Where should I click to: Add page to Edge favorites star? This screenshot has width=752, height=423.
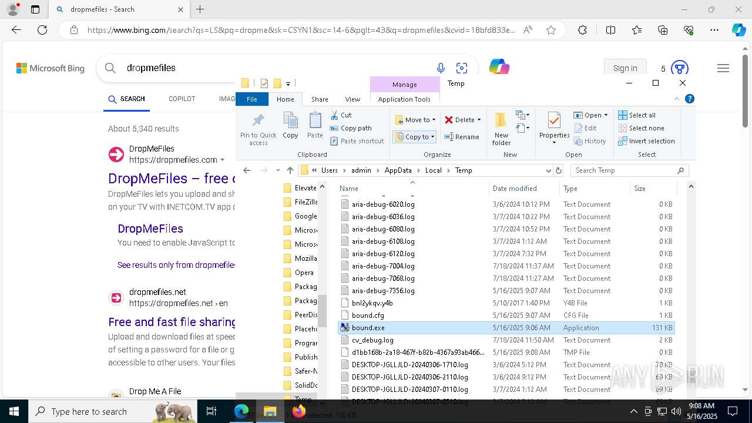tap(551, 30)
